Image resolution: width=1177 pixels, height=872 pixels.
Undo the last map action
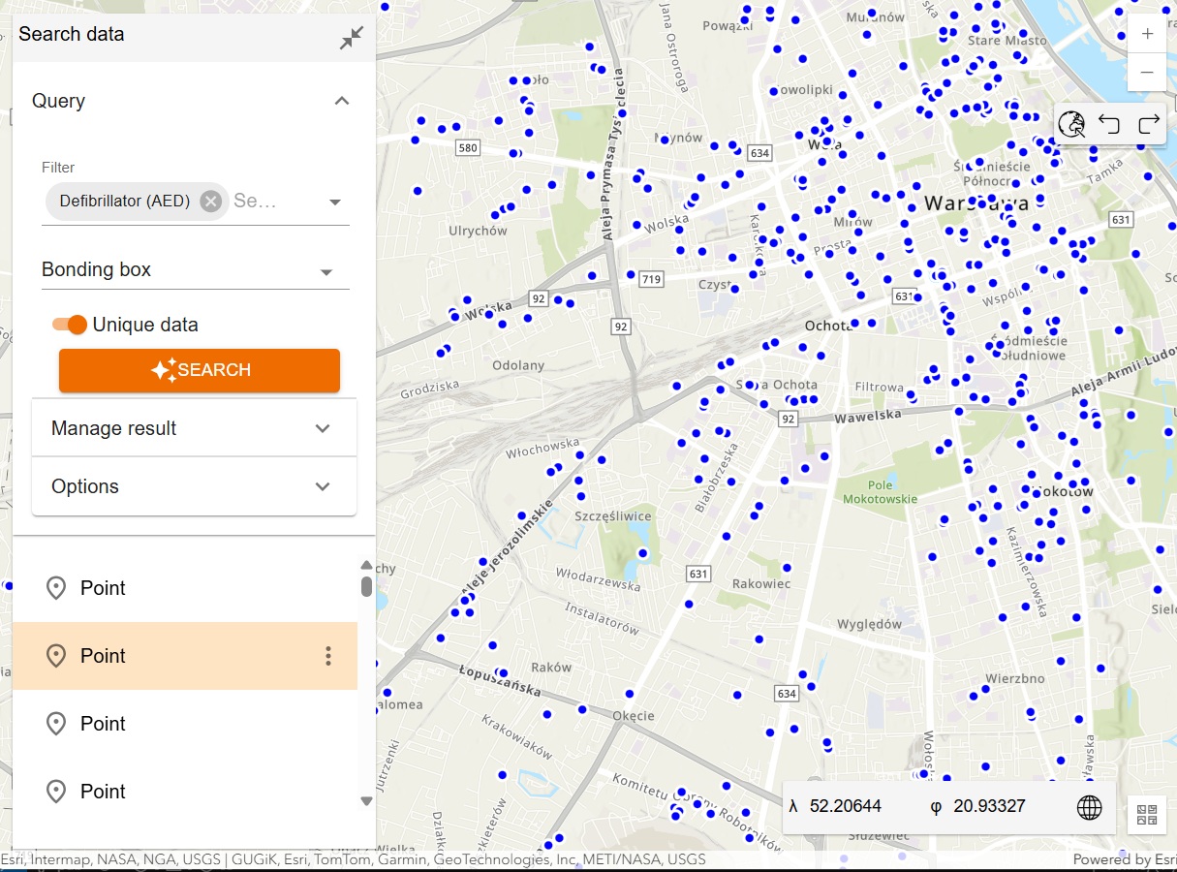click(x=1109, y=124)
